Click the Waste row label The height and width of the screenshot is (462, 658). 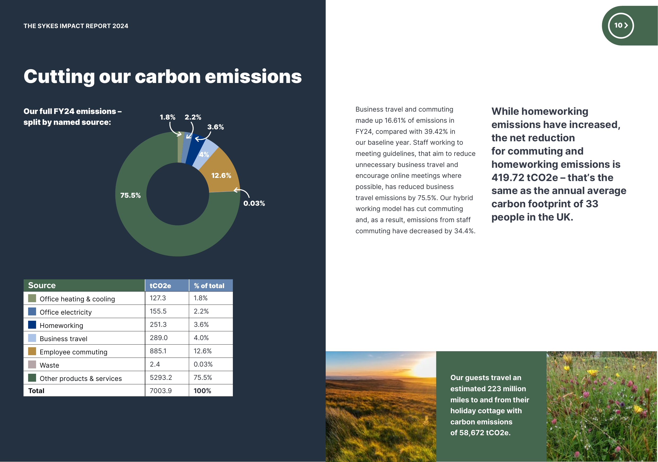tap(49, 365)
